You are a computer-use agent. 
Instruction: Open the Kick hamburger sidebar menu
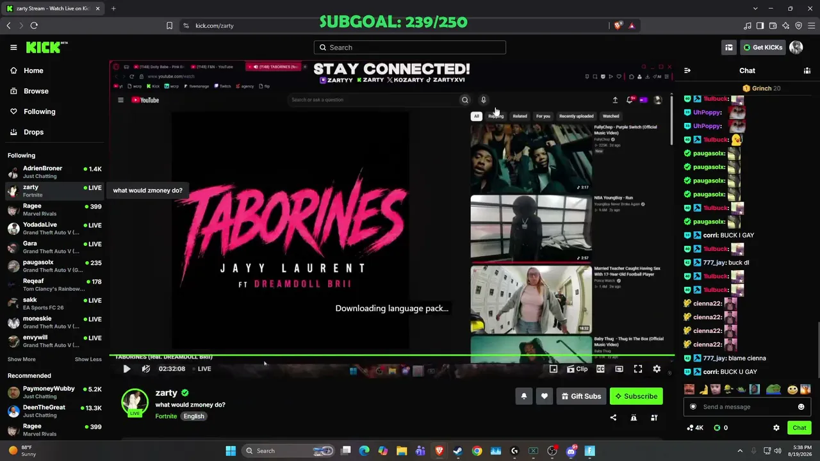(x=13, y=47)
